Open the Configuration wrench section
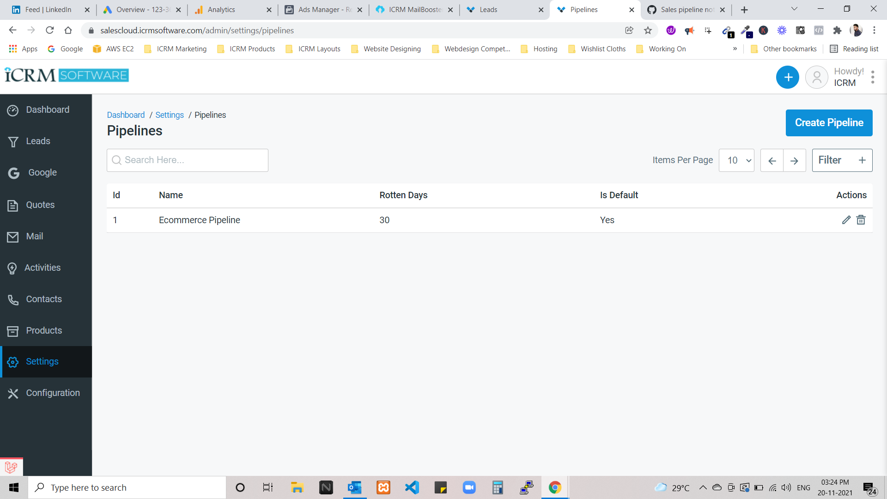887x499 pixels. coord(52,393)
